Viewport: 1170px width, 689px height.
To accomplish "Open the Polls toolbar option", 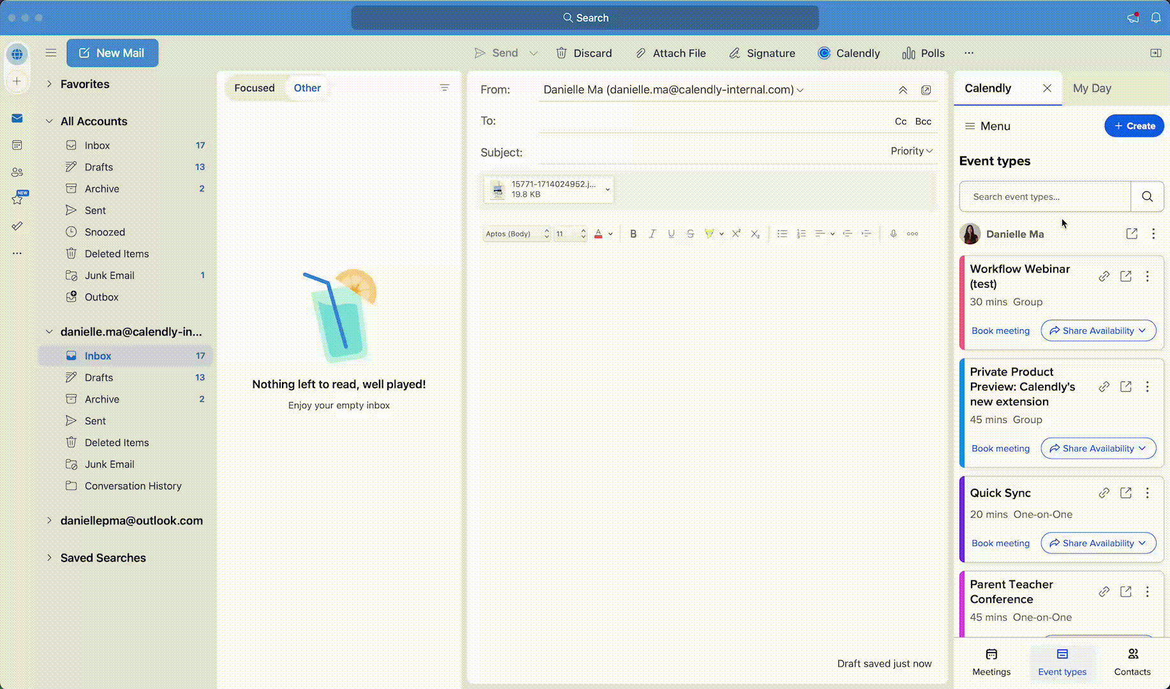I will [923, 53].
